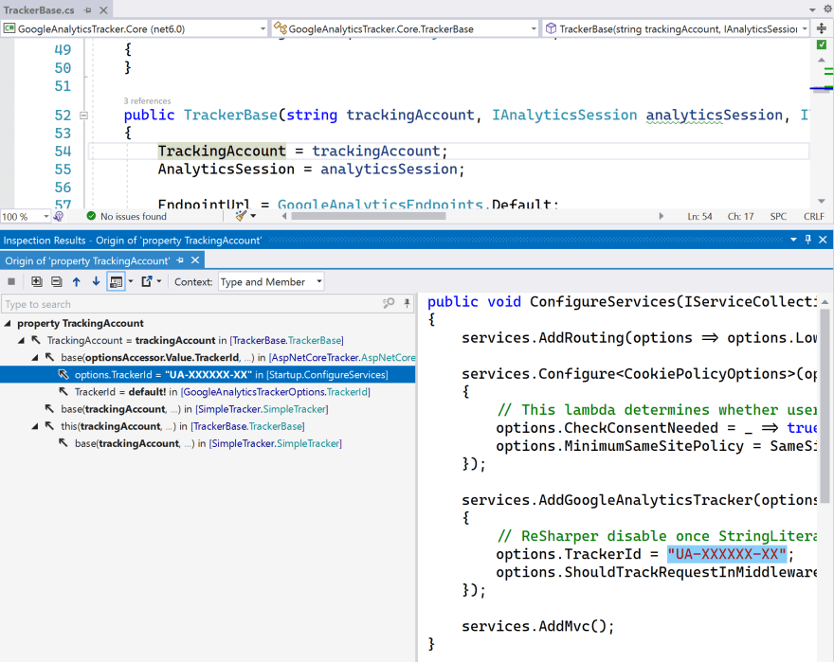The image size is (834, 662).
Task: Focus the Type to search field
Action: point(191,304)
